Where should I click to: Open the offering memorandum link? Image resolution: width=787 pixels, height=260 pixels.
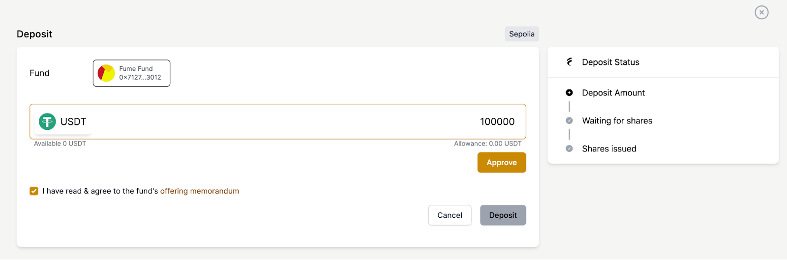pos(199,191)
